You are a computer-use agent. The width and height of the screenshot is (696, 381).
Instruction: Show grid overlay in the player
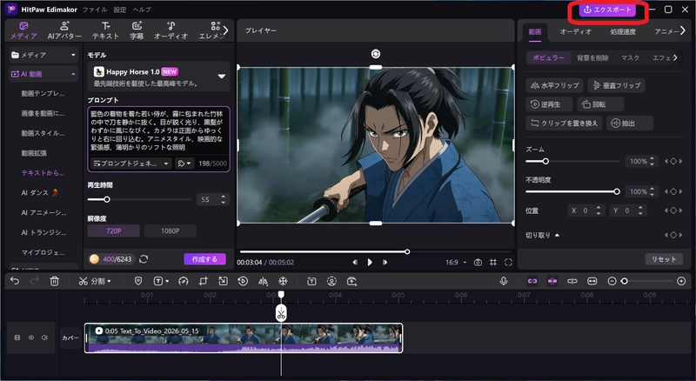(493, 263)
